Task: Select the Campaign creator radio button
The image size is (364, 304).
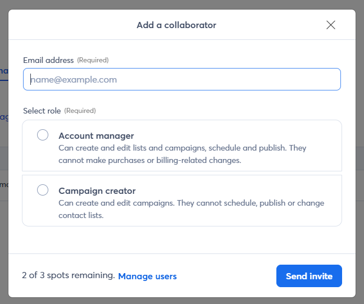Action: tap(43, 190)
